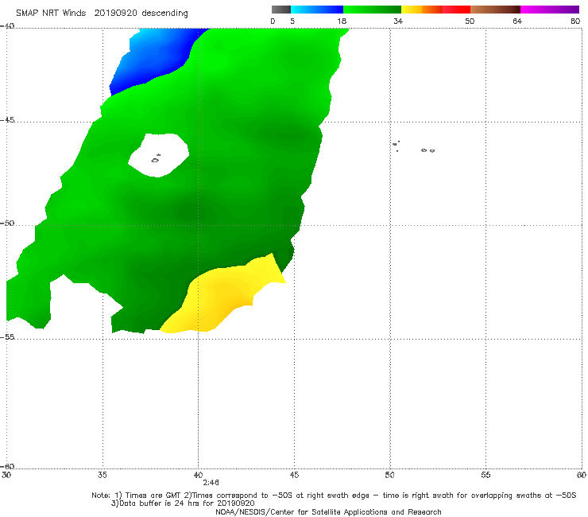Click the word "descending" in the title

pos(165,14)
